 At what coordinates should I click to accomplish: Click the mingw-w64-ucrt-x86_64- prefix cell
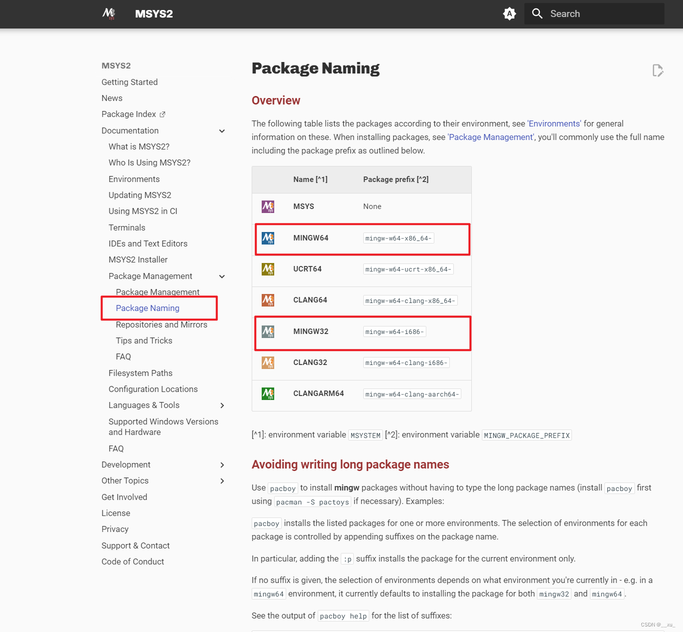408,269
